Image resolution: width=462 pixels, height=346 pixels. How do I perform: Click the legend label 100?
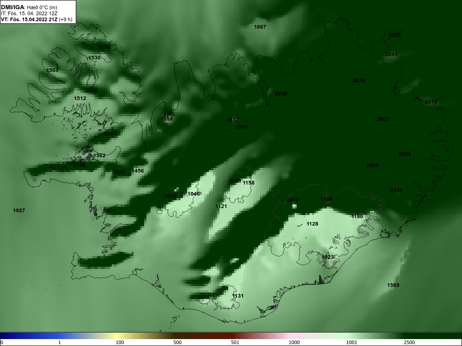(120, 342)
